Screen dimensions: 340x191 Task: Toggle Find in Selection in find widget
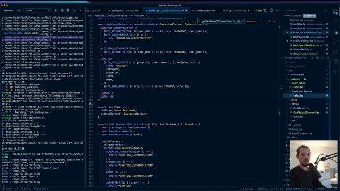pyautogui.click(x=270, y=21)
